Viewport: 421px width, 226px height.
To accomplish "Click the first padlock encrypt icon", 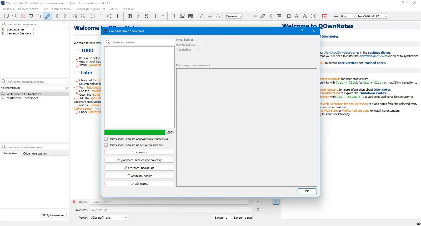I will [x=202, y=16].
